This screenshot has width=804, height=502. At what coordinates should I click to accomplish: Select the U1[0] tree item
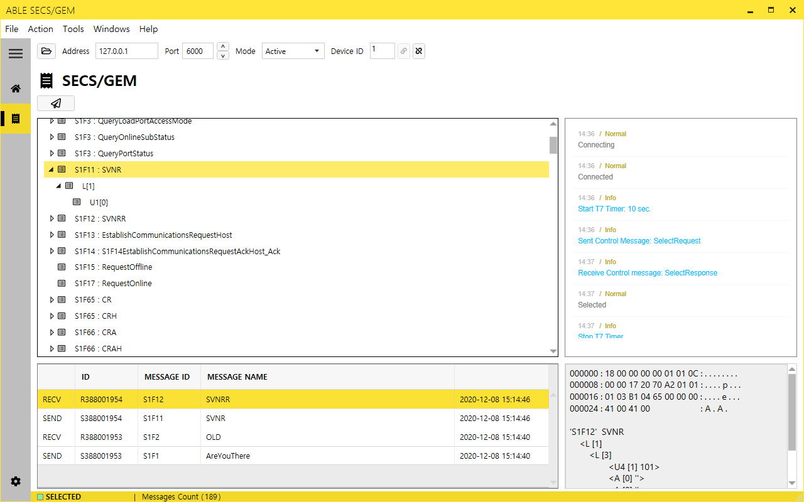pos(99,202)
